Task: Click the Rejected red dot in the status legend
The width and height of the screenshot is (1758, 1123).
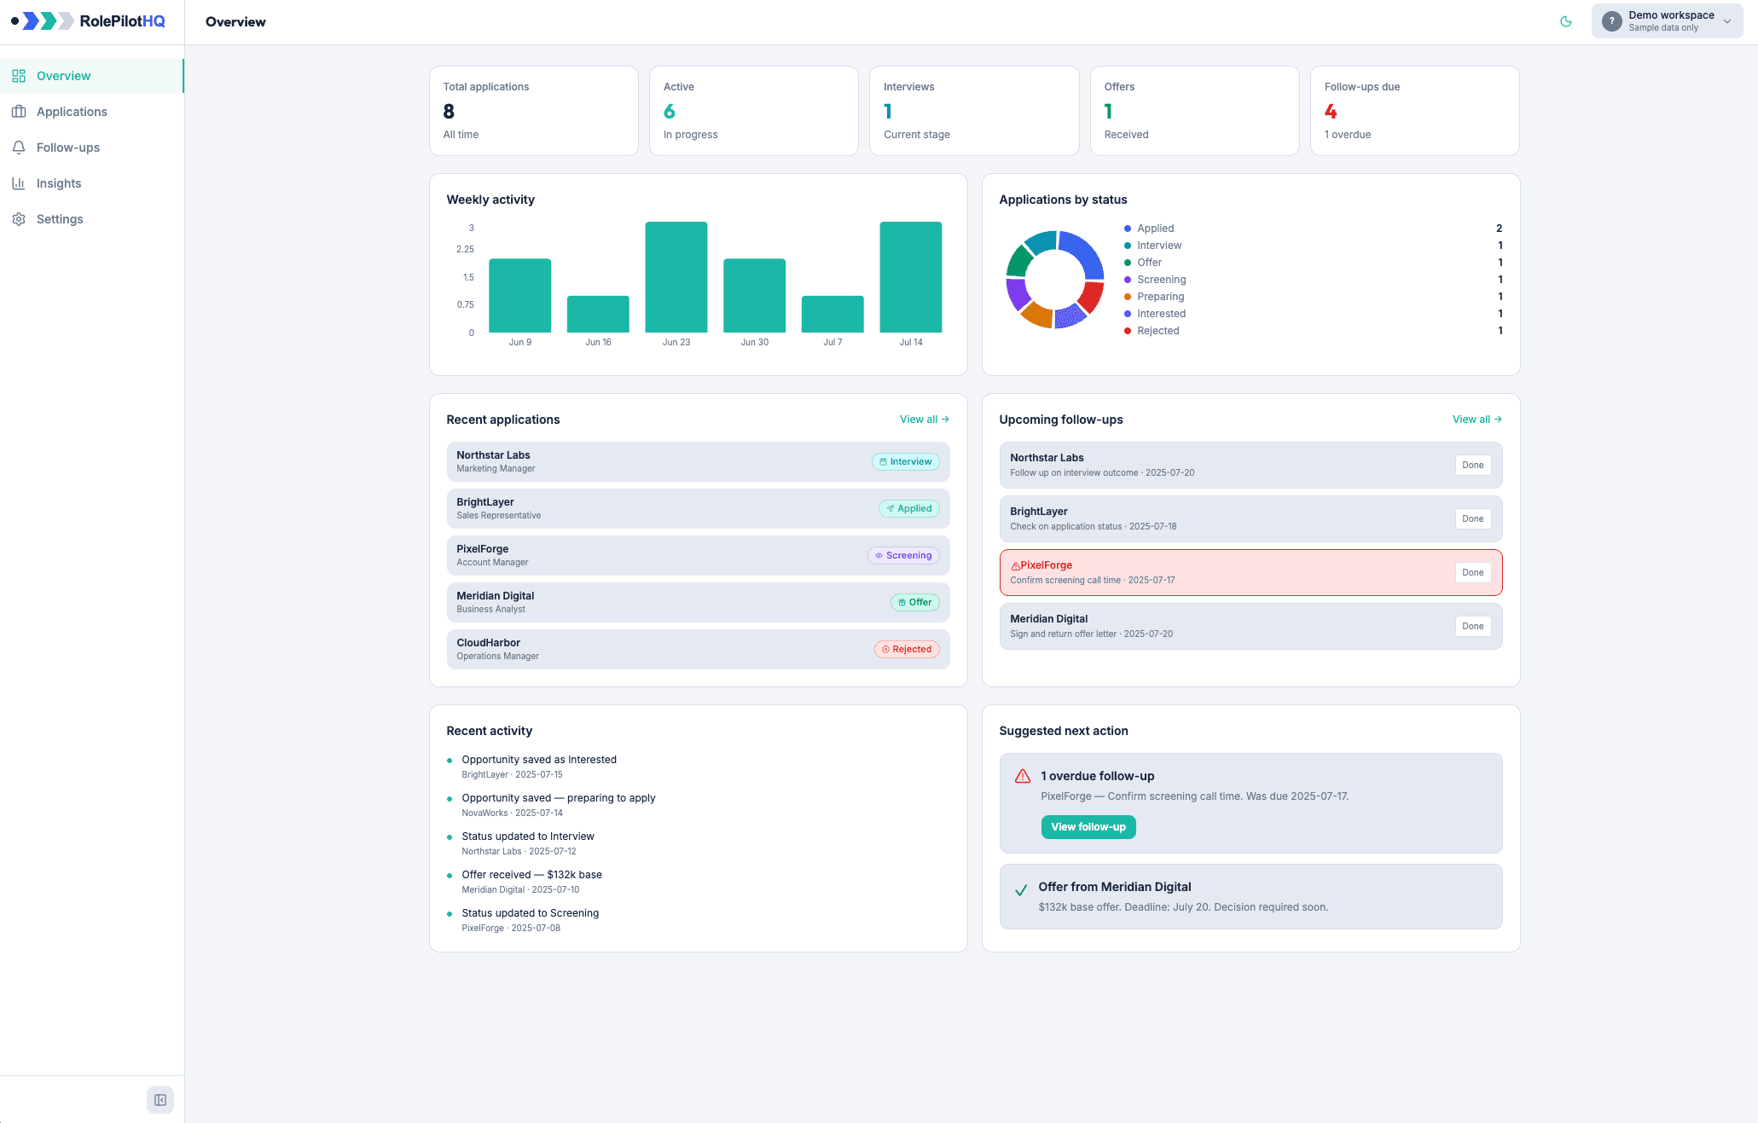Action: click(1128, 331)
